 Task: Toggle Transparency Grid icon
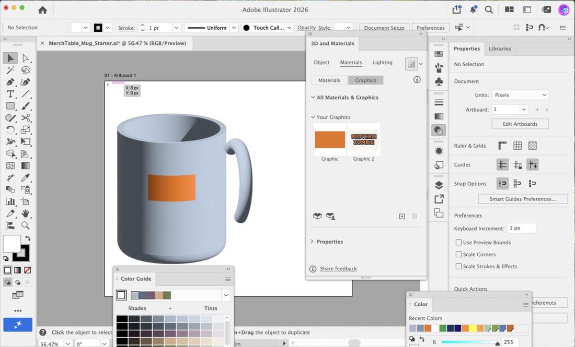[x=533, y=146]
